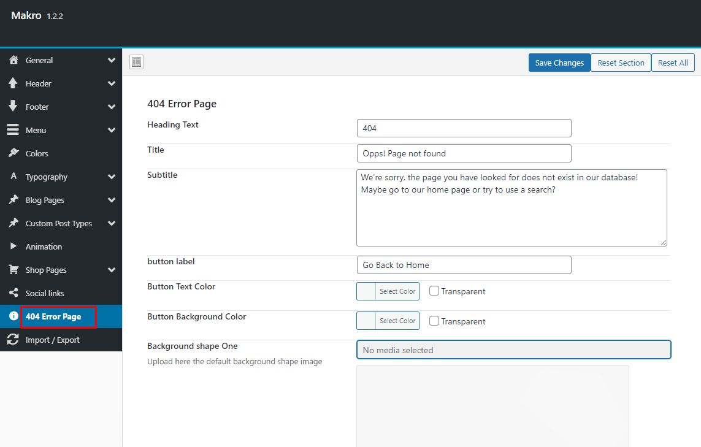This screenshot has height=447, width=701.
Task: Click the share icon beside Social links
Action: [x=13, y=292]
